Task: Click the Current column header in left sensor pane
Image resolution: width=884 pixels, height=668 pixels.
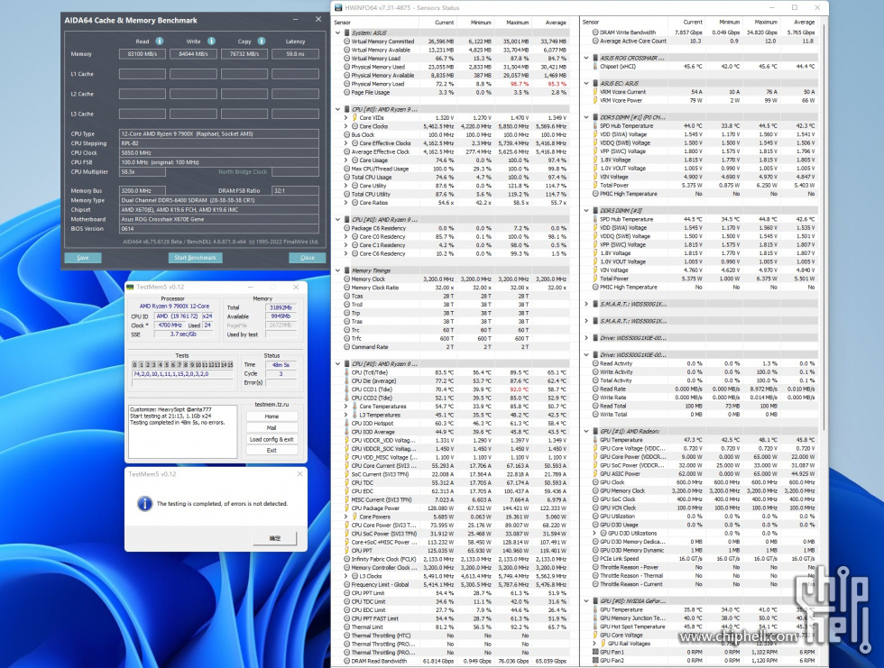Action: [444, 23]
